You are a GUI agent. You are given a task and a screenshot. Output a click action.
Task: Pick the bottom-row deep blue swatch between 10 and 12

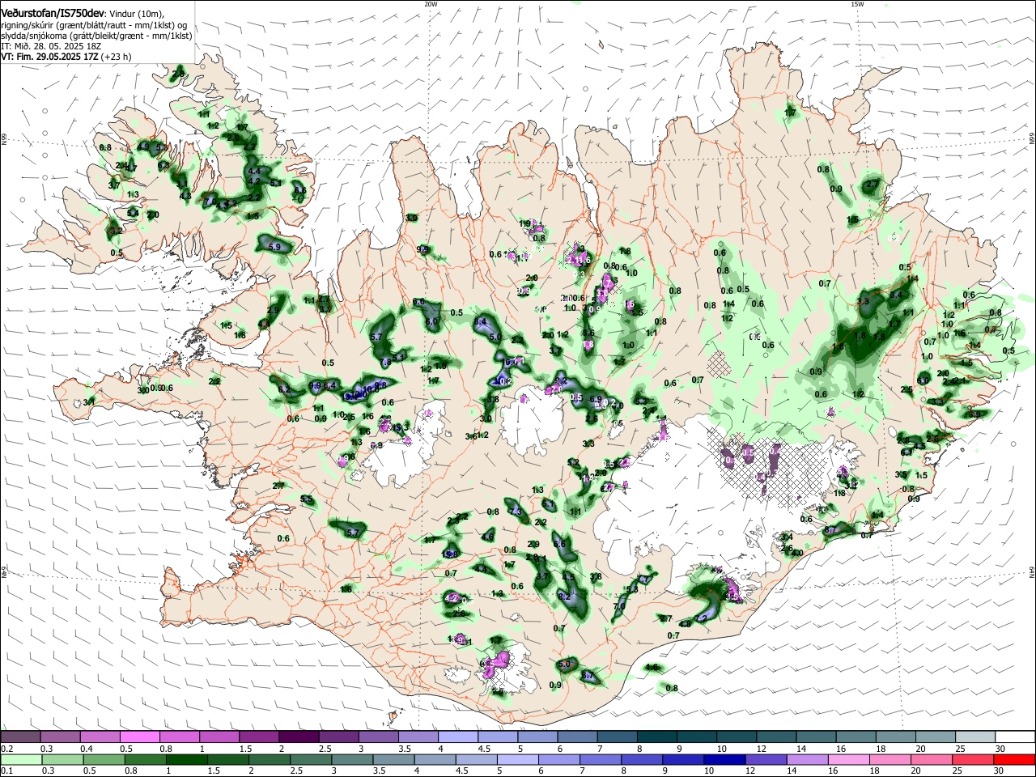(x=724, y=759)
